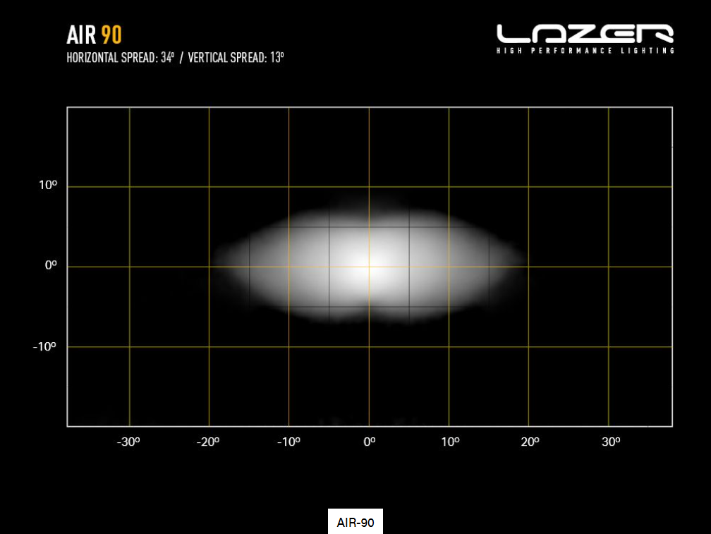This screenshot has width=711, height=534.
Task: Click the white AIR-90 caption label
Action: tap(355, 522)
